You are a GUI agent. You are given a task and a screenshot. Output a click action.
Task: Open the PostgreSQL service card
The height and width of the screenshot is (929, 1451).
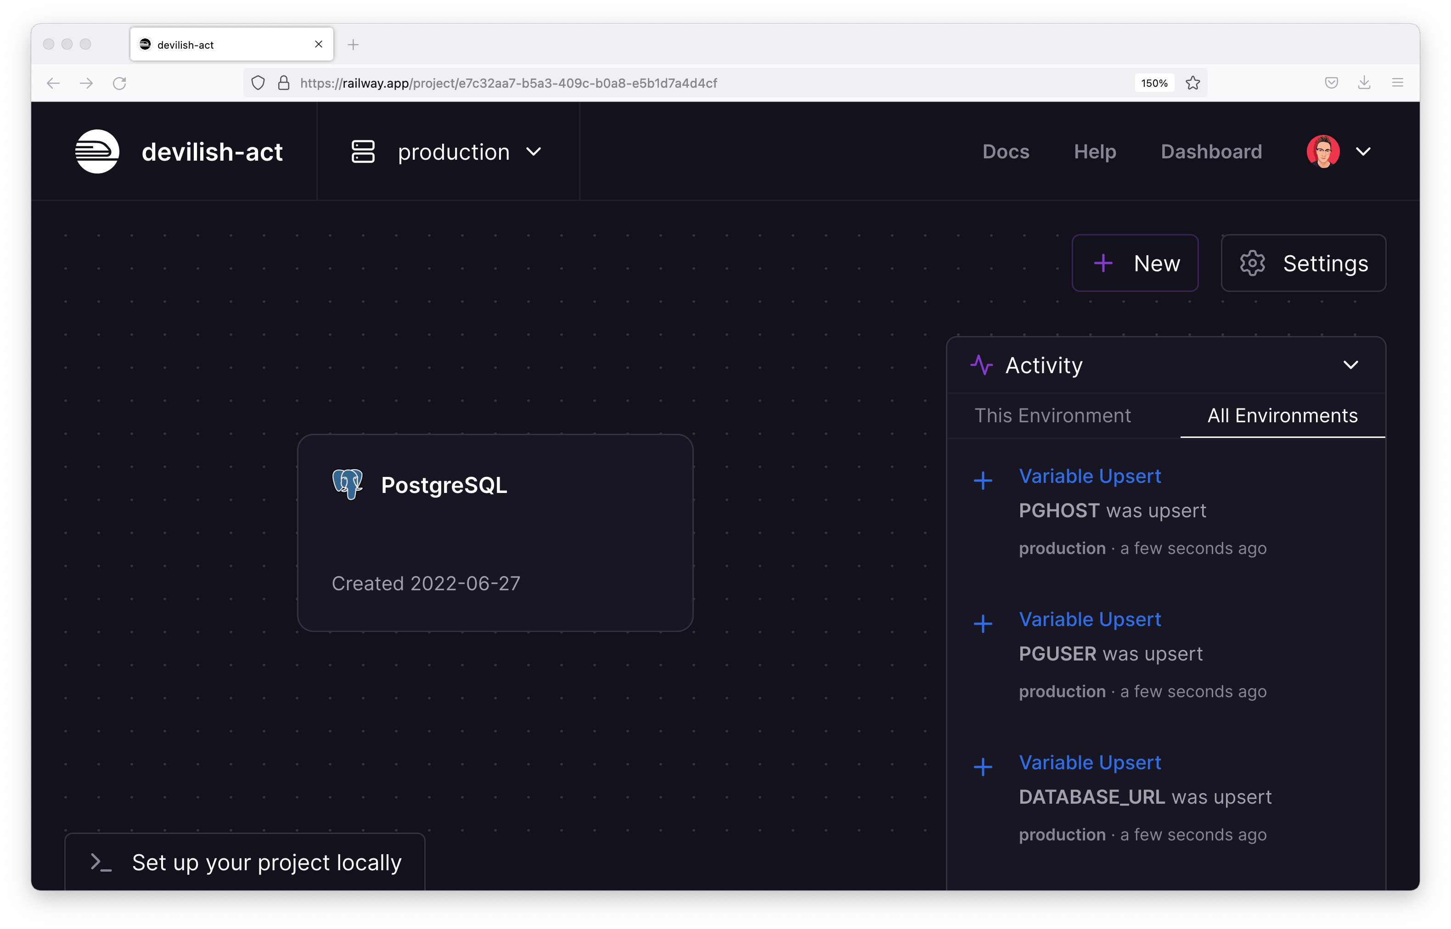pyautogui.click(x=495, y=533)
